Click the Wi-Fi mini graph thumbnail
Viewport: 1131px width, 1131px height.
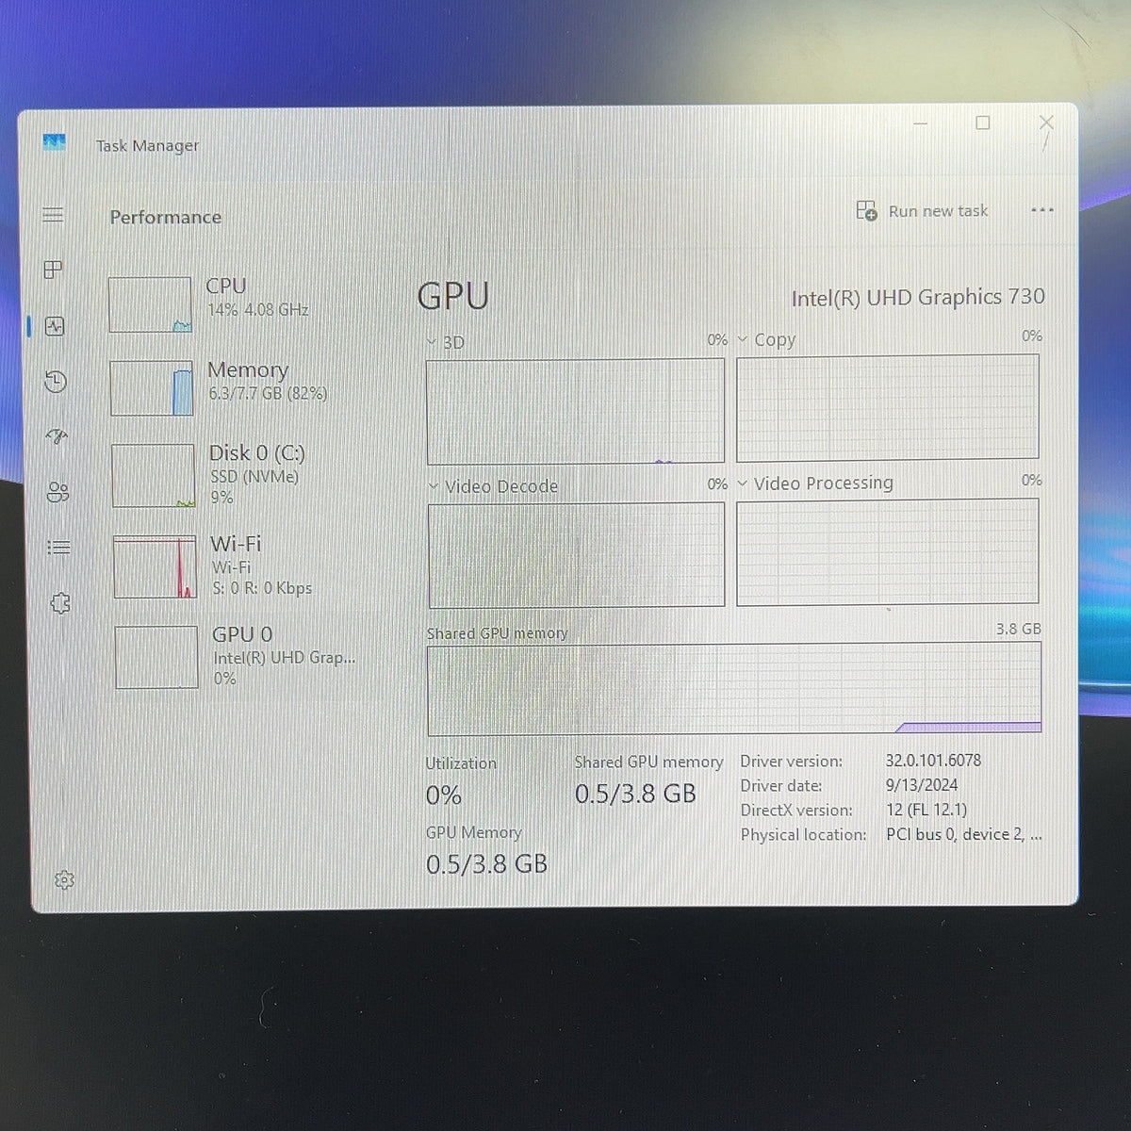(x=155, y=566)
